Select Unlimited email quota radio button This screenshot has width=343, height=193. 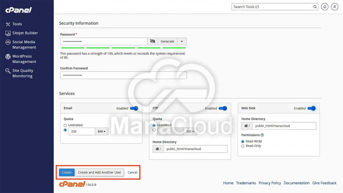click(65, 125)
